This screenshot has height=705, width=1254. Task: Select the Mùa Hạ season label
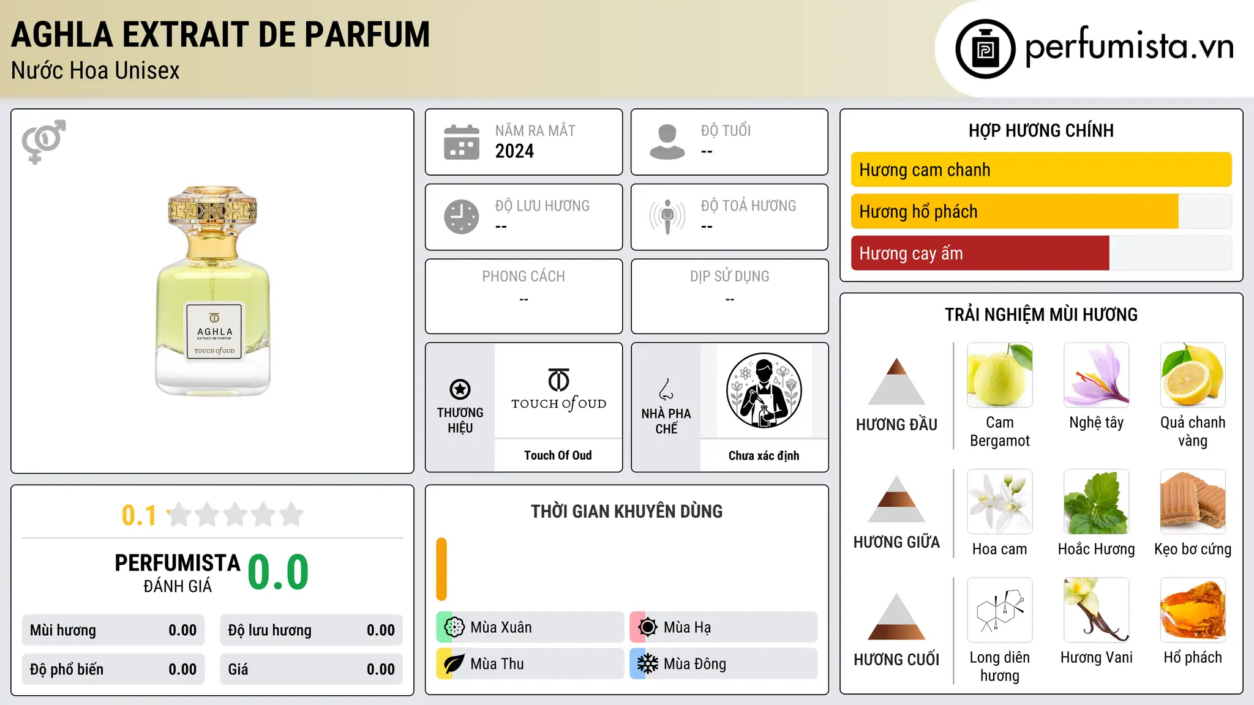pos(688,627)
